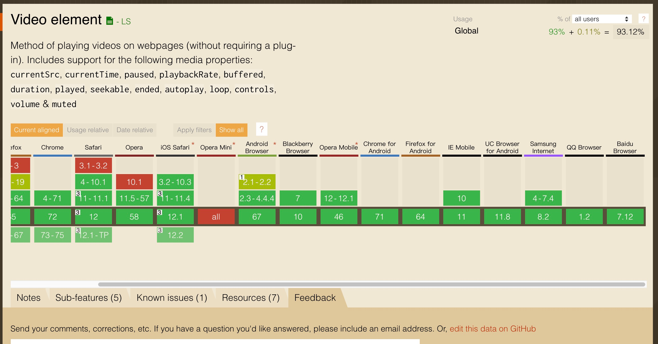Click the Opera column header

point(134,147)
